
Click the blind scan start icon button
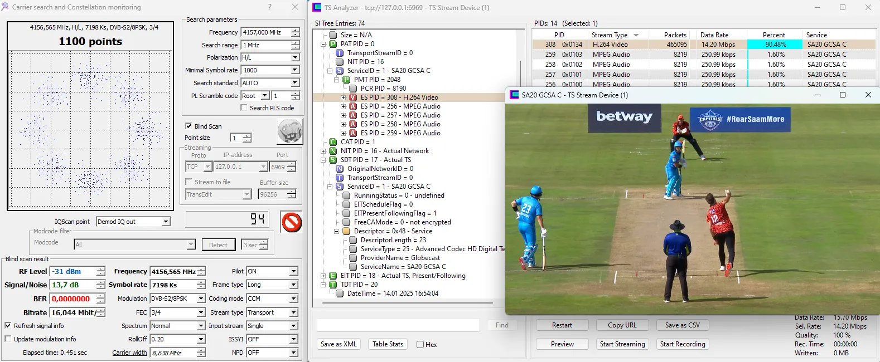(x=289, y=131)
